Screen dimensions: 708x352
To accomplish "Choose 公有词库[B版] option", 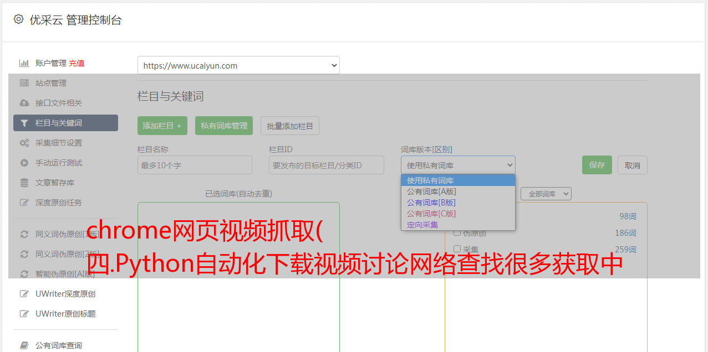I will (x=458, y=203).
